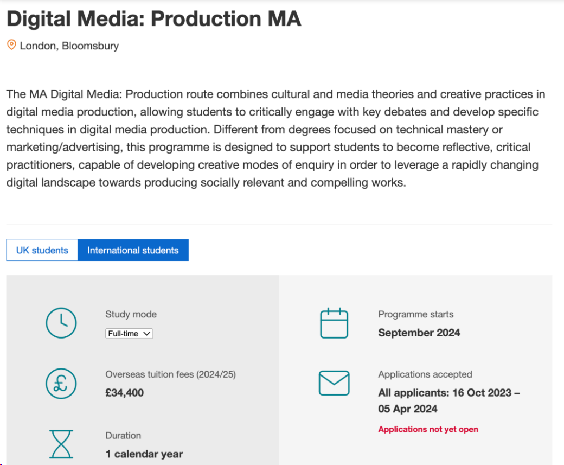Screen dimensions: 564x465
Task: Click the red Applications not yet open notice
Action: click(428, 429)
